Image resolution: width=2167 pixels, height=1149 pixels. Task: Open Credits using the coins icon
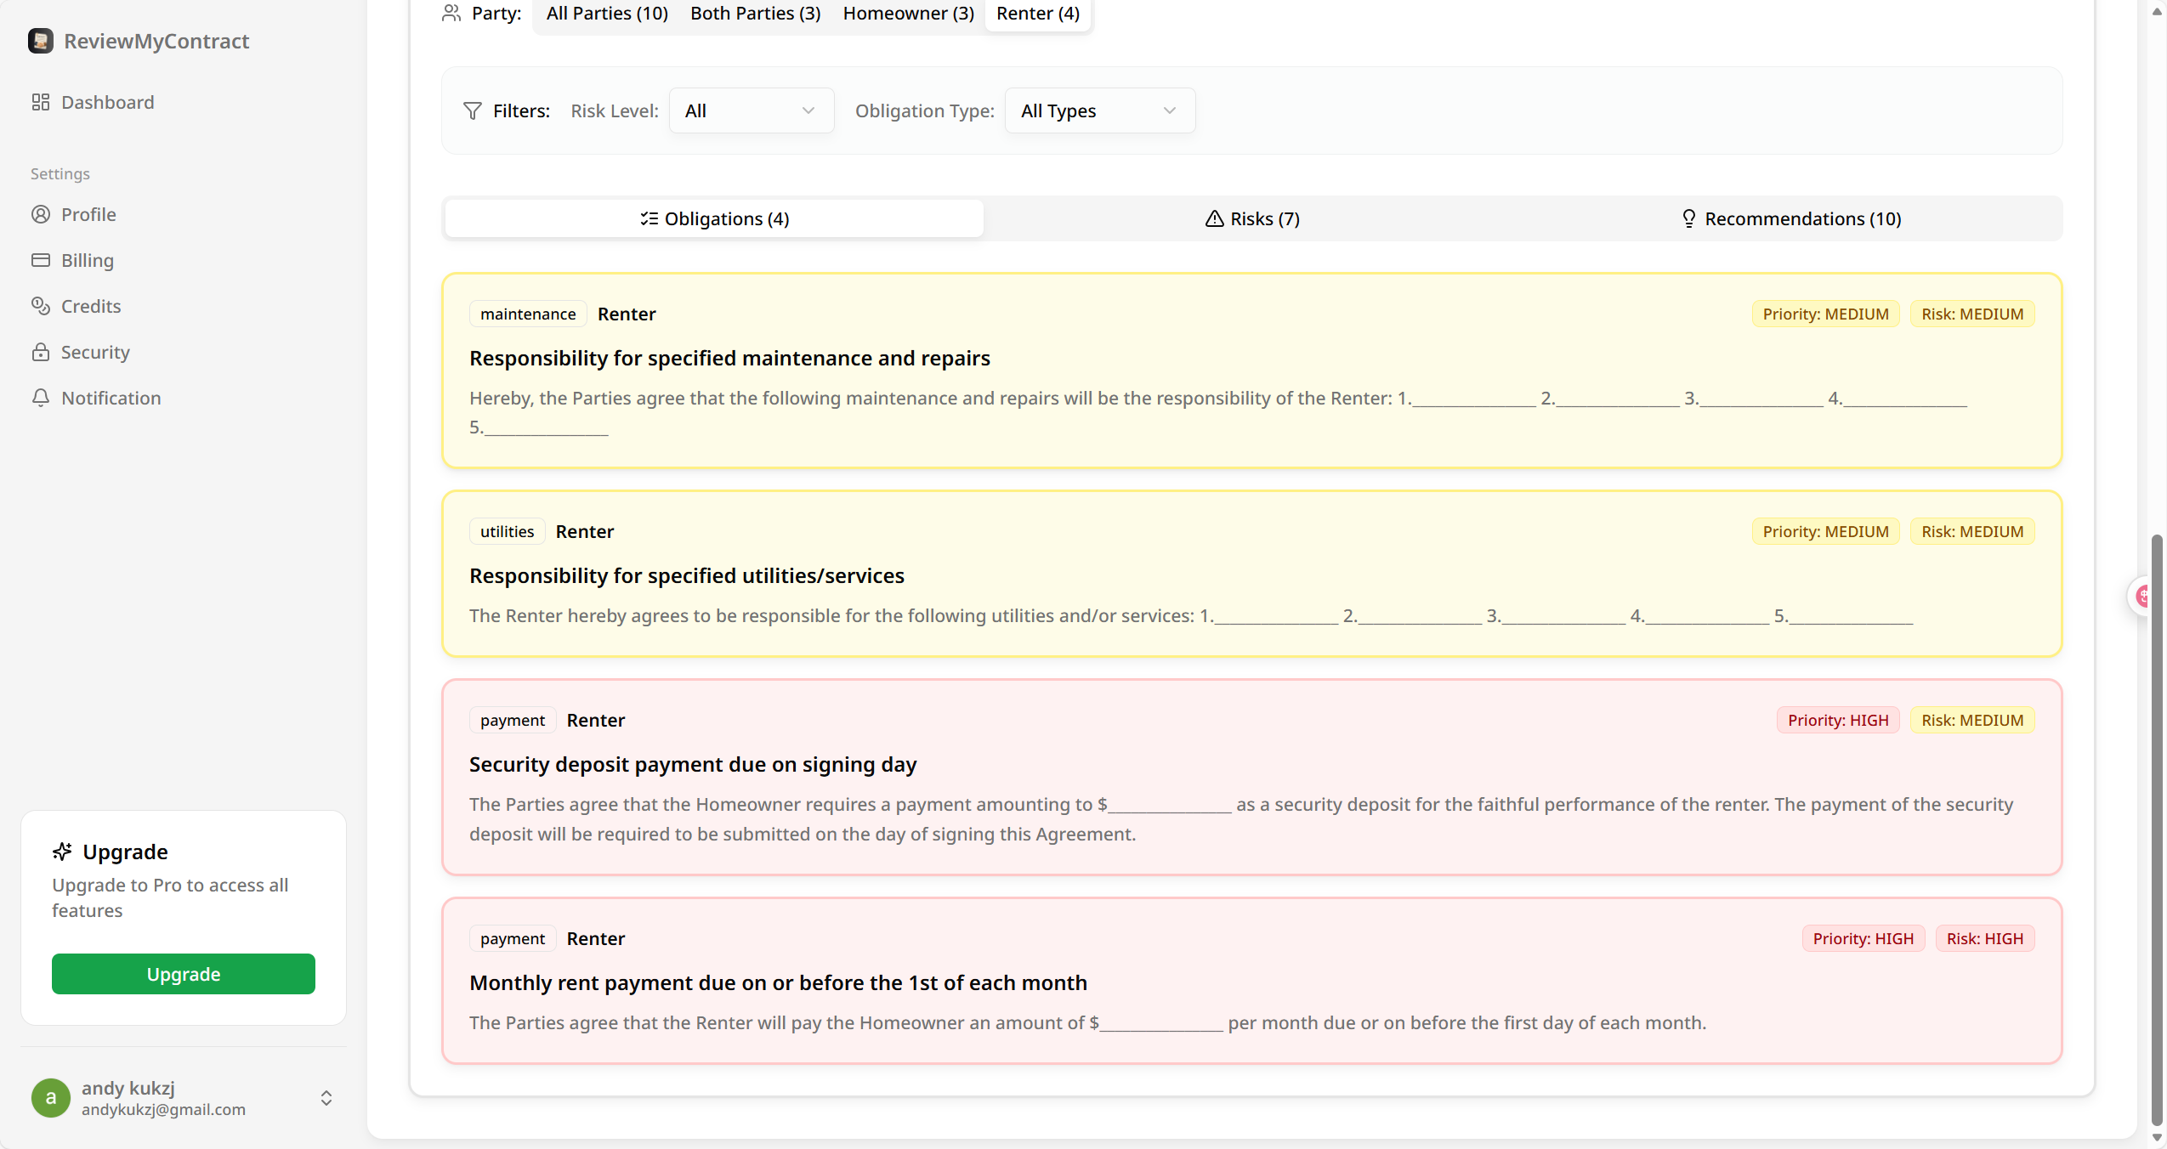41,306
